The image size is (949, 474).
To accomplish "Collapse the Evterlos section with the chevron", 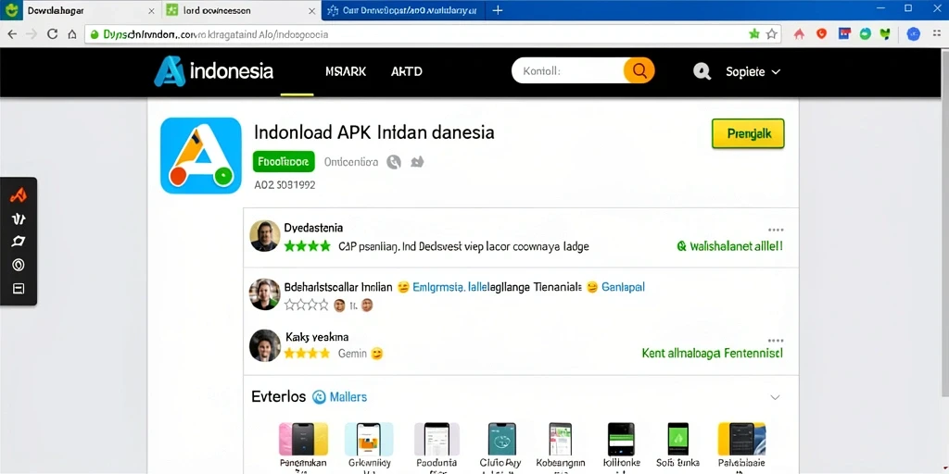I will pos(775,397).
